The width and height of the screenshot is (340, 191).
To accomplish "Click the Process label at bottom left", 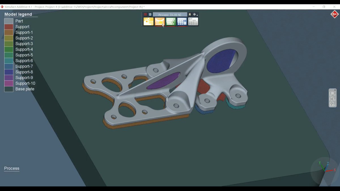I will 12,168.
